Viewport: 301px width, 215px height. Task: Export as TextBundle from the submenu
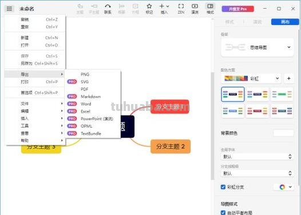click(93, 133)
